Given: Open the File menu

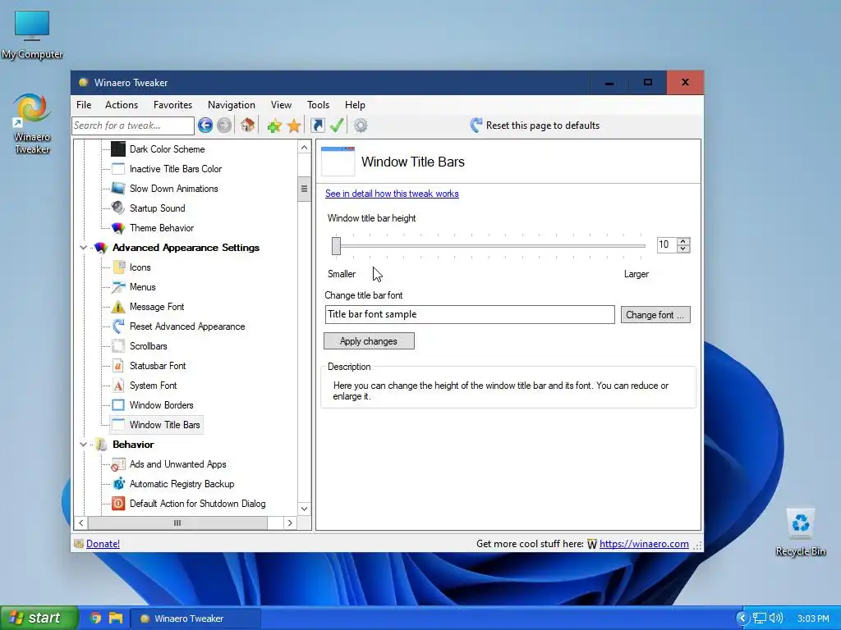Looking at the screenshot, I should click(x=84, y=105).
